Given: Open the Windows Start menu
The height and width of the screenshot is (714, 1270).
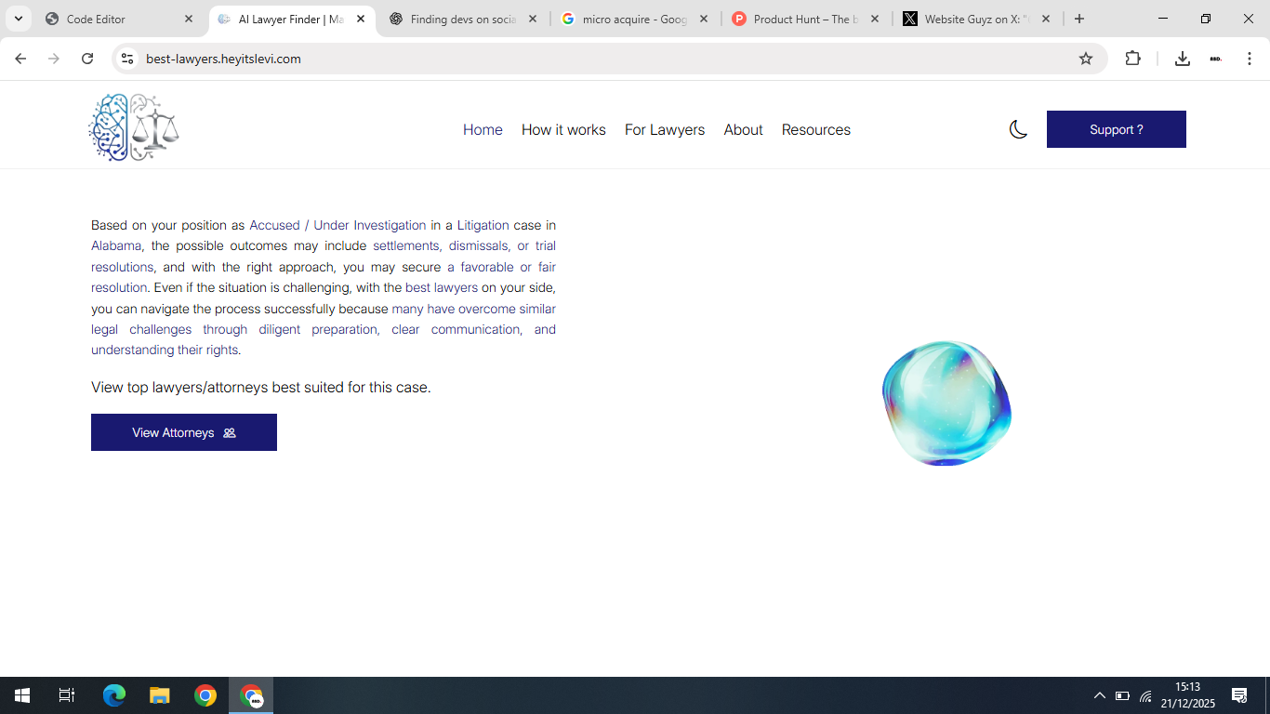Looking at the screenshot, I should pyautogui.click(x=22, y=695).
